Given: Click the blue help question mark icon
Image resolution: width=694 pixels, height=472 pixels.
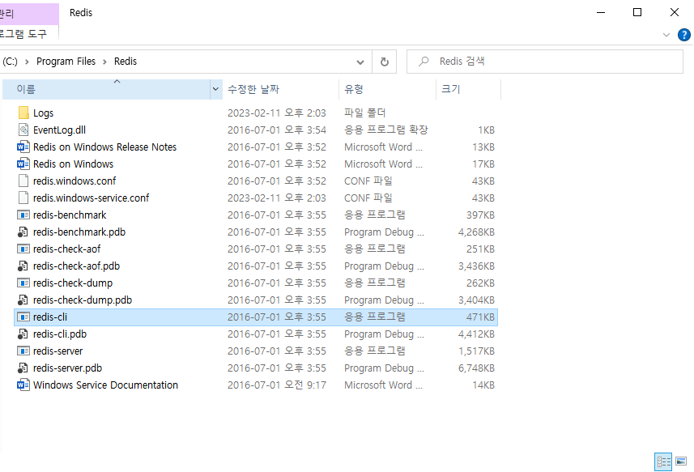Looking at the screenshot, I should 683,35.
